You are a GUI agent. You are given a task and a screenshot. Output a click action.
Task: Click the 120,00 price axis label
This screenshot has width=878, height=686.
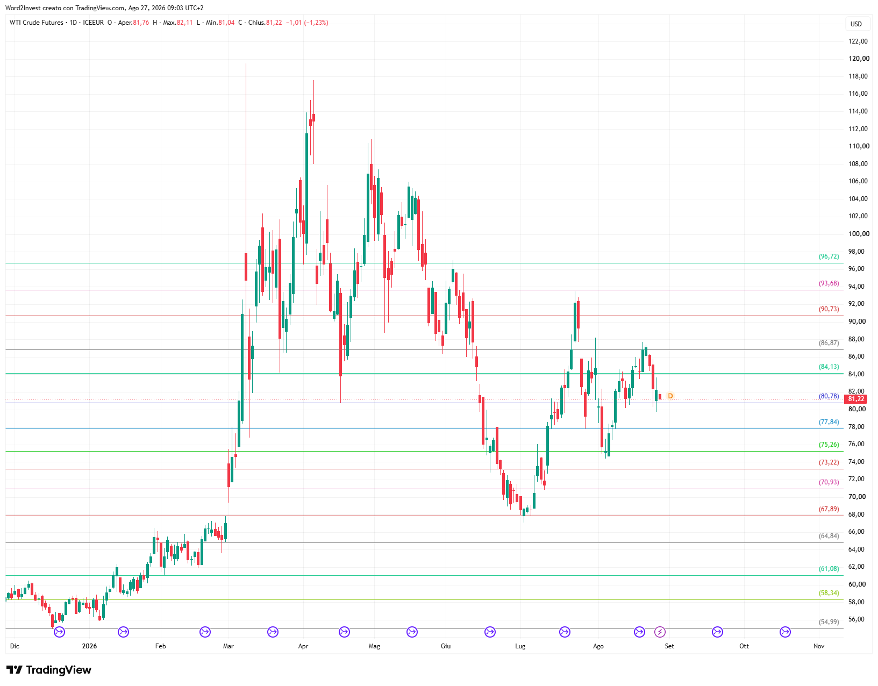tap(859, 59)
